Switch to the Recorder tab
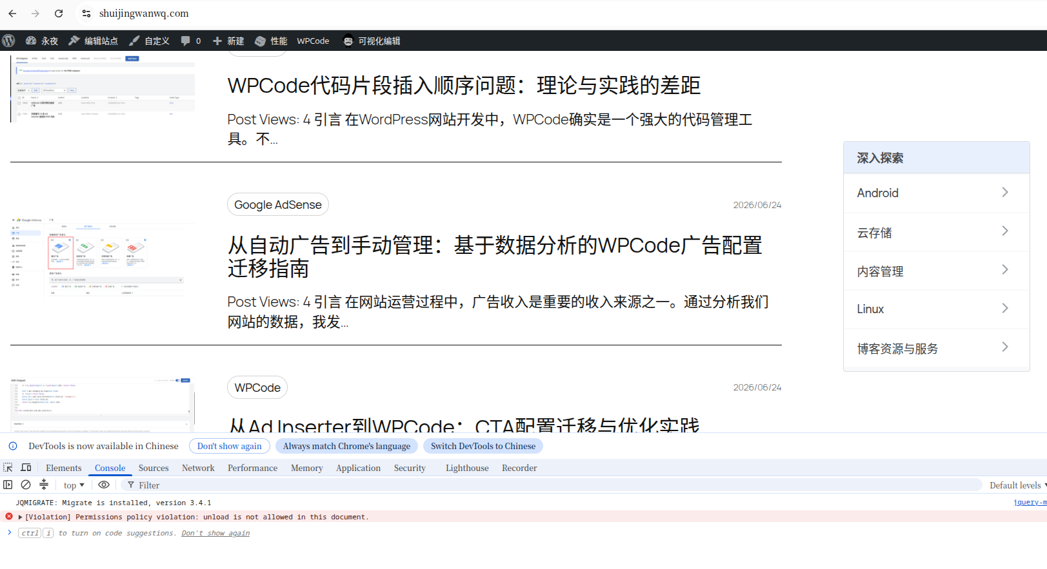 coord(519,468)
